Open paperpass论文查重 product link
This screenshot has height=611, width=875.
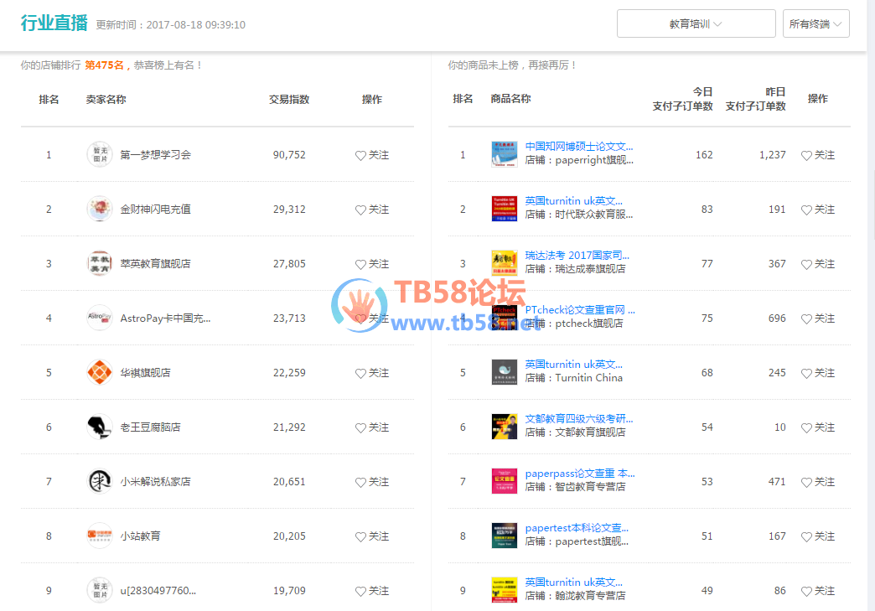580,473
